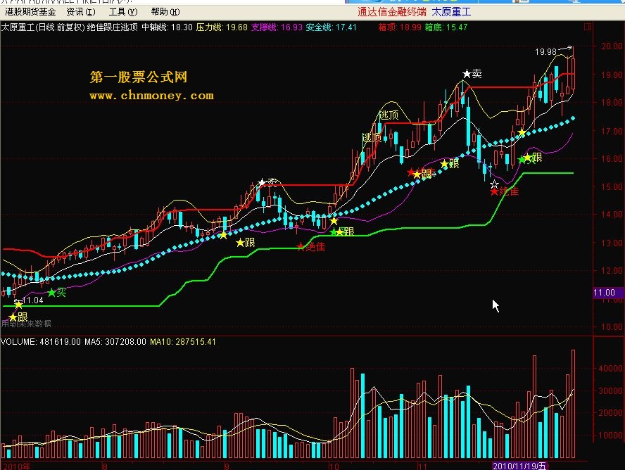Screen dimensions: 625x470
Task: Click the white ★卖 signal in September
Action: point(267,182)
